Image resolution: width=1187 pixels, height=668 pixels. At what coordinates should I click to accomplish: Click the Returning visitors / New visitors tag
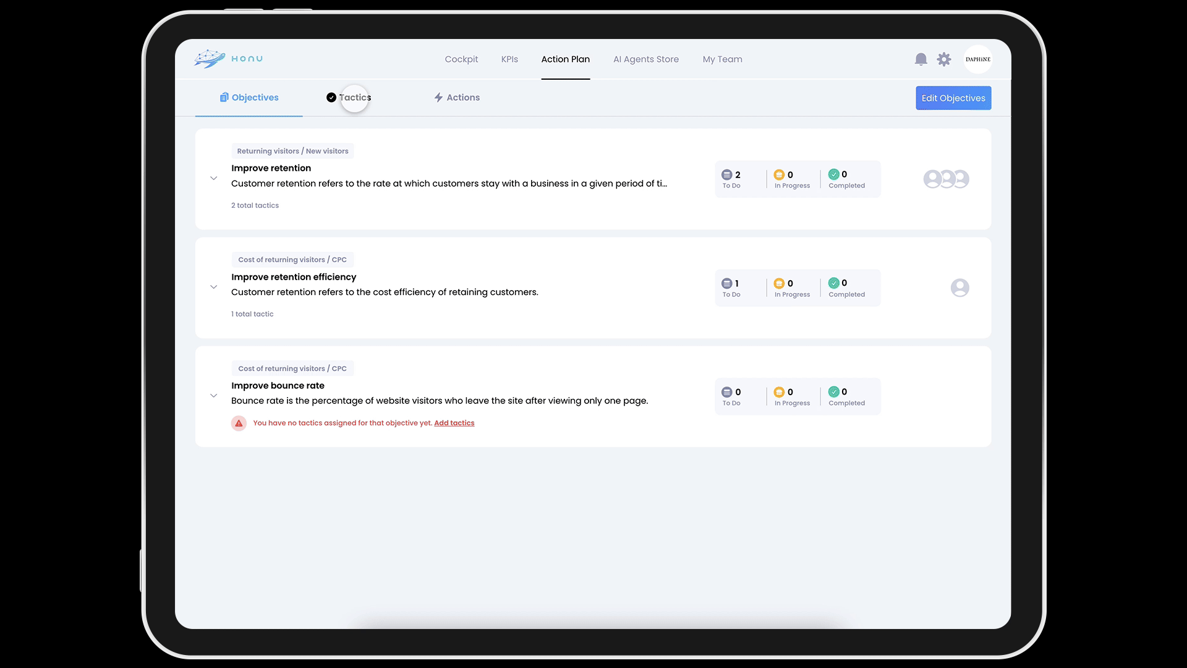pyautogui.click(x=292, y=152)
